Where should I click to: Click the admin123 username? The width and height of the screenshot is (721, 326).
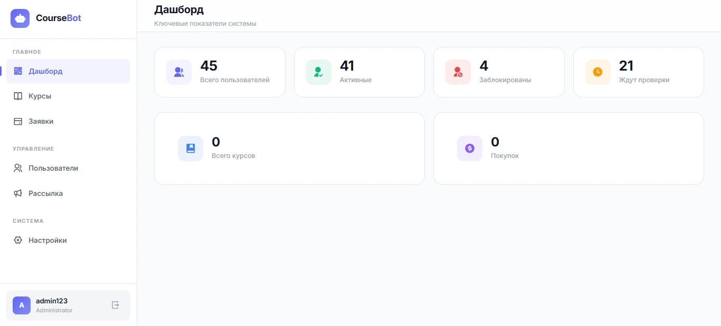(x=52, y=301)
